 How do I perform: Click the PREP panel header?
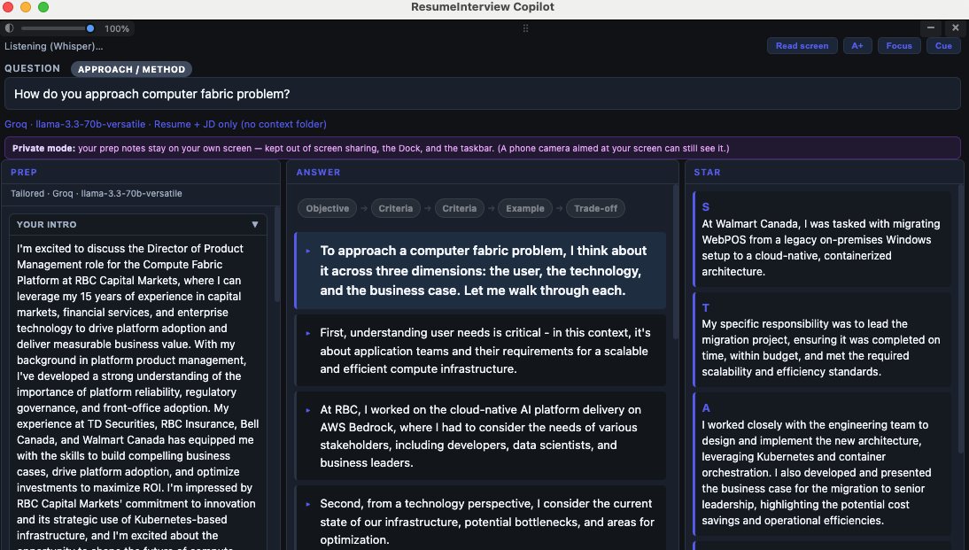141,173
